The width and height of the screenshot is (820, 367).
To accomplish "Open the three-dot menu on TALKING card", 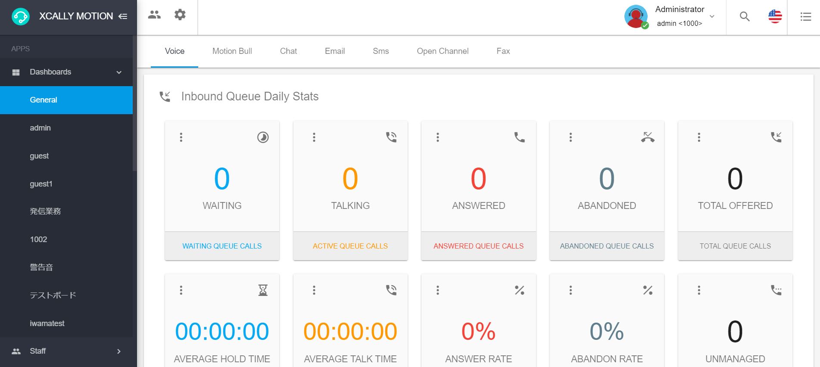I will pyautogui.click(x=314, y=137).
